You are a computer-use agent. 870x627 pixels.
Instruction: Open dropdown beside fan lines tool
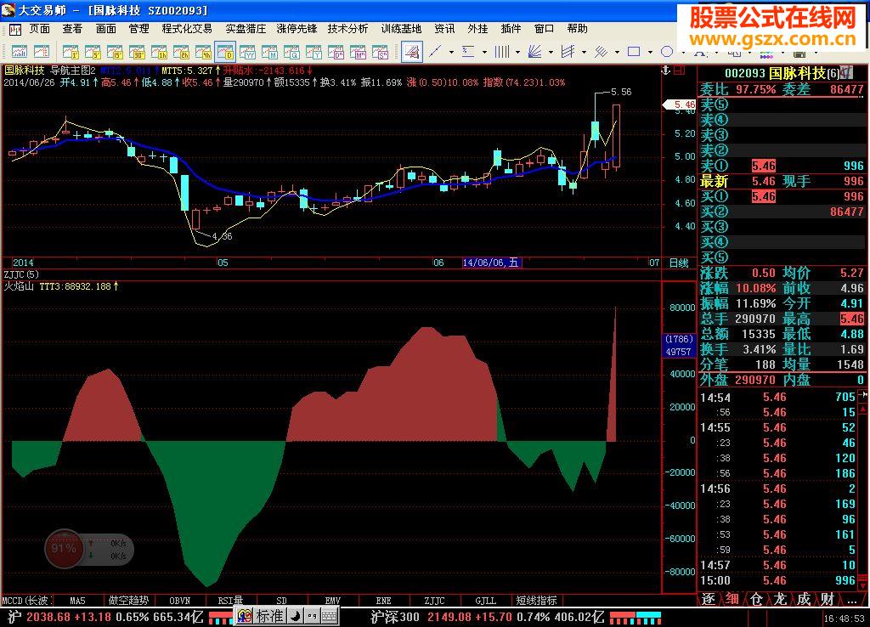point(551,52)
